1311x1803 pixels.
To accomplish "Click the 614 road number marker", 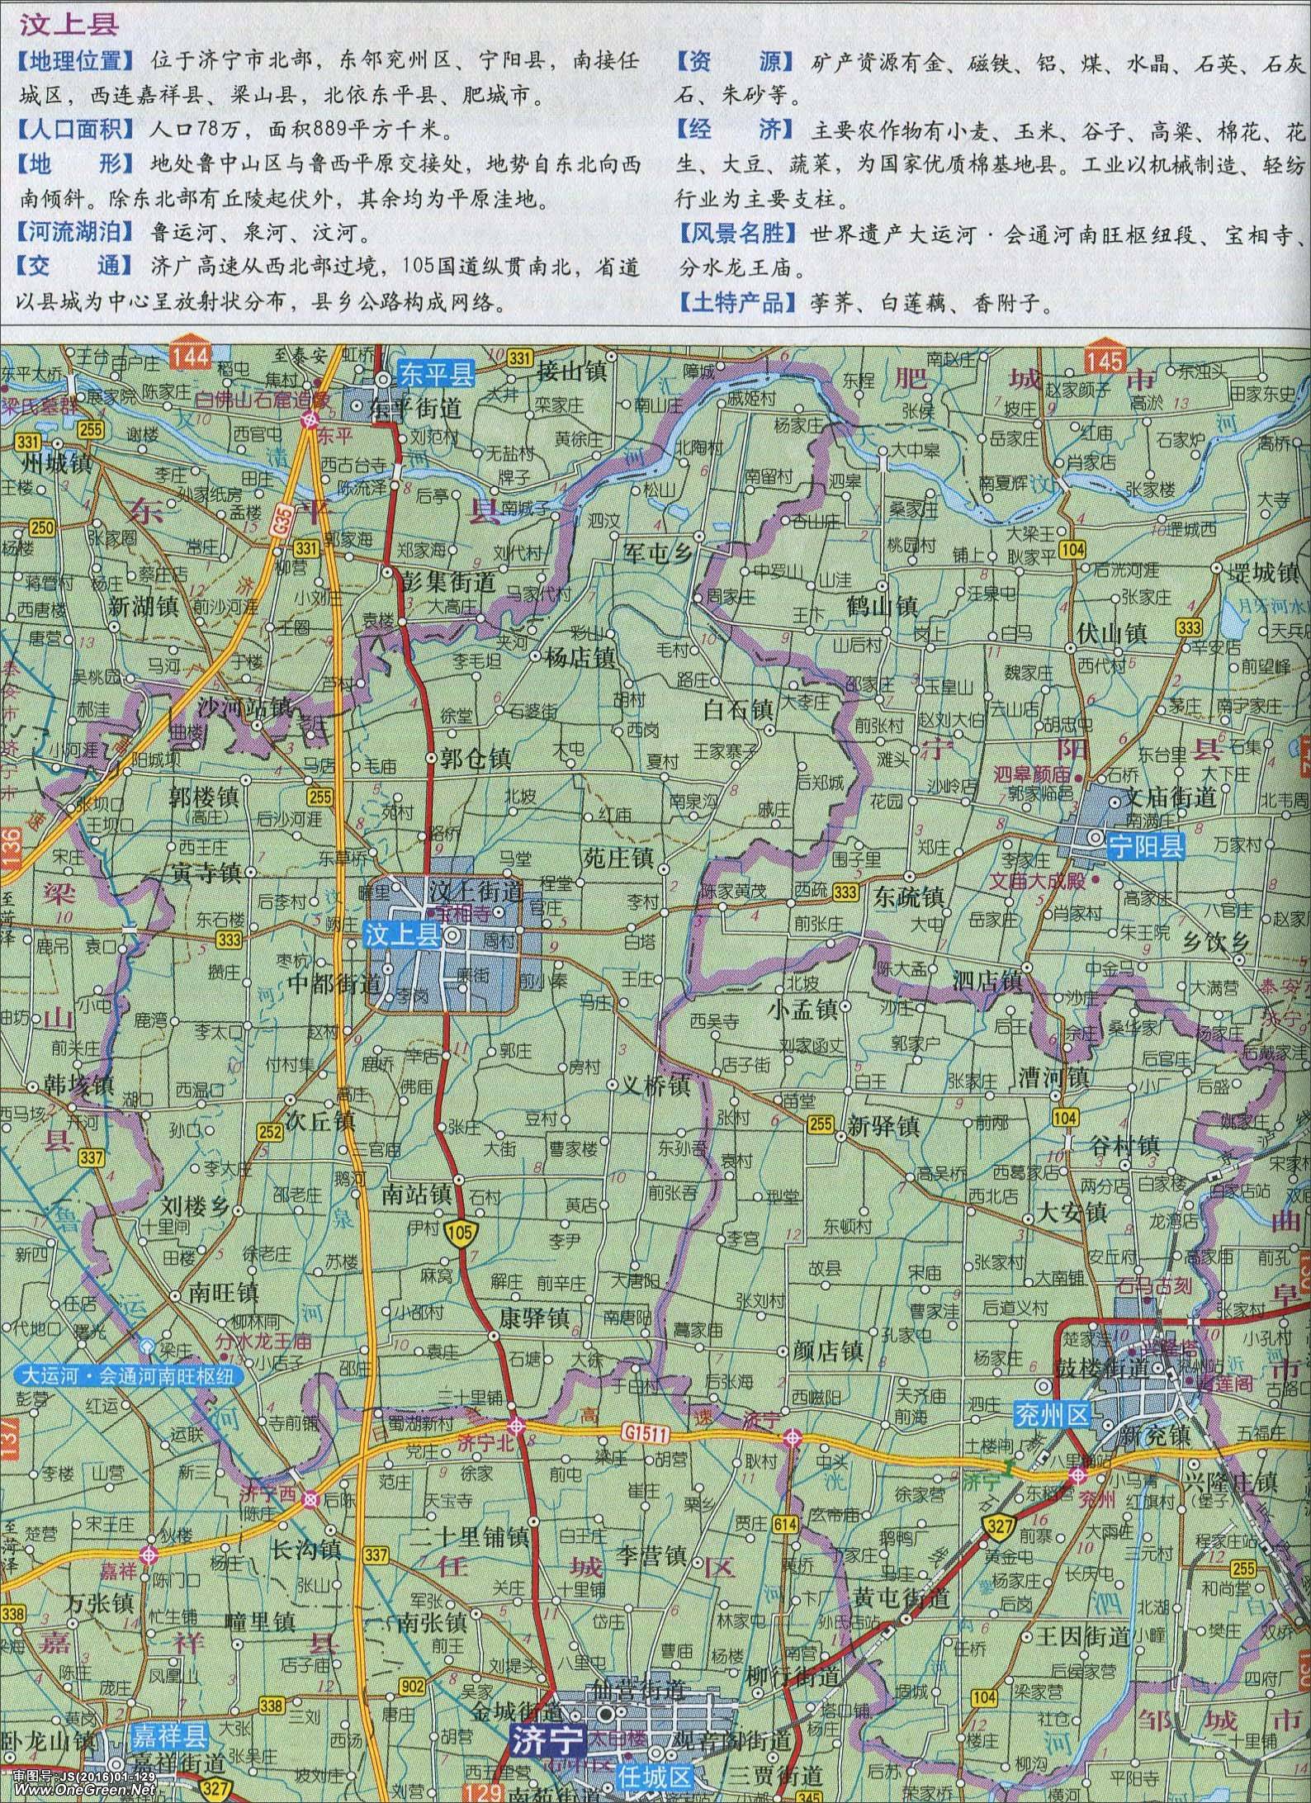I will [785, 1524].
